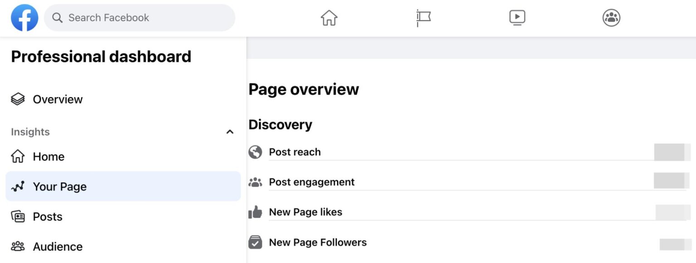Select the Pages flag icon
This screenshot has height=263, width=696.
pyautogui.click(x=423, y=18)
